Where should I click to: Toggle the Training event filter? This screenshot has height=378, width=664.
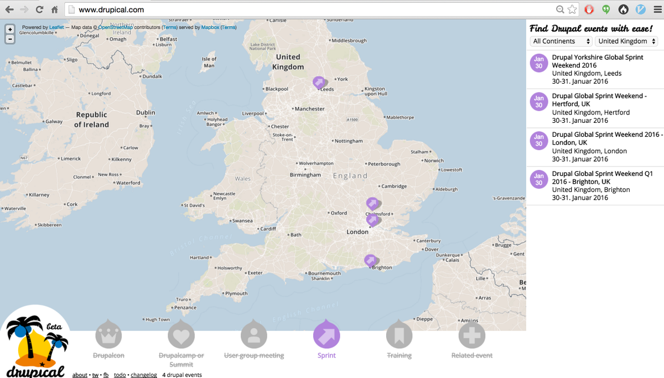[x=399, y=340]
